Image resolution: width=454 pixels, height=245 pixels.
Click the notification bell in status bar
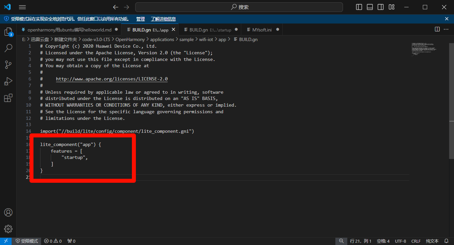[x=446, y=241]
